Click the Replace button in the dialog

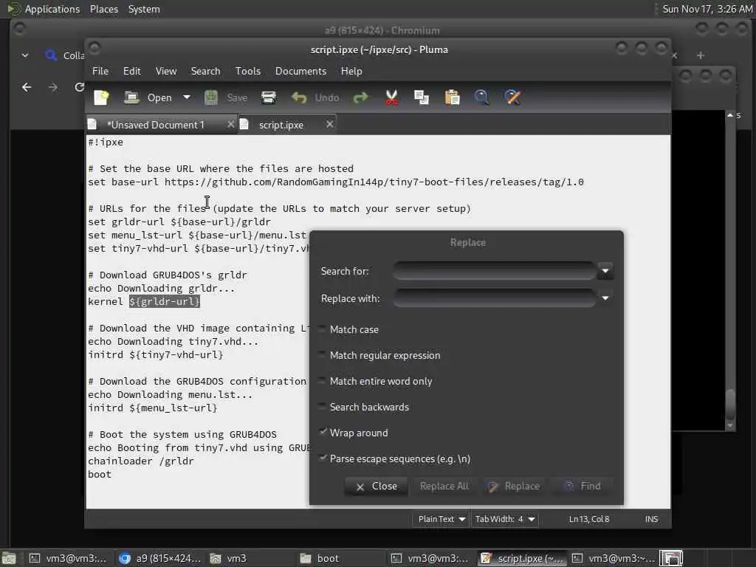514,486
